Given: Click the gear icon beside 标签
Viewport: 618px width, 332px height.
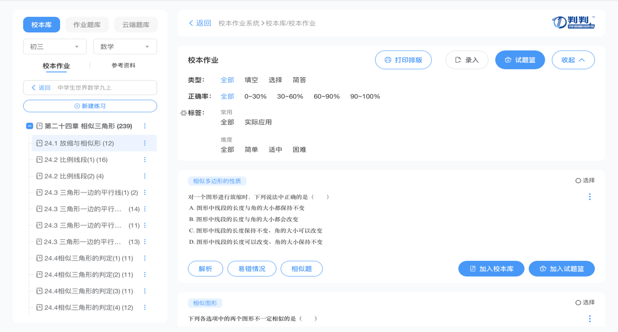Looking at the screenshot, I should (x=183, y=113).
